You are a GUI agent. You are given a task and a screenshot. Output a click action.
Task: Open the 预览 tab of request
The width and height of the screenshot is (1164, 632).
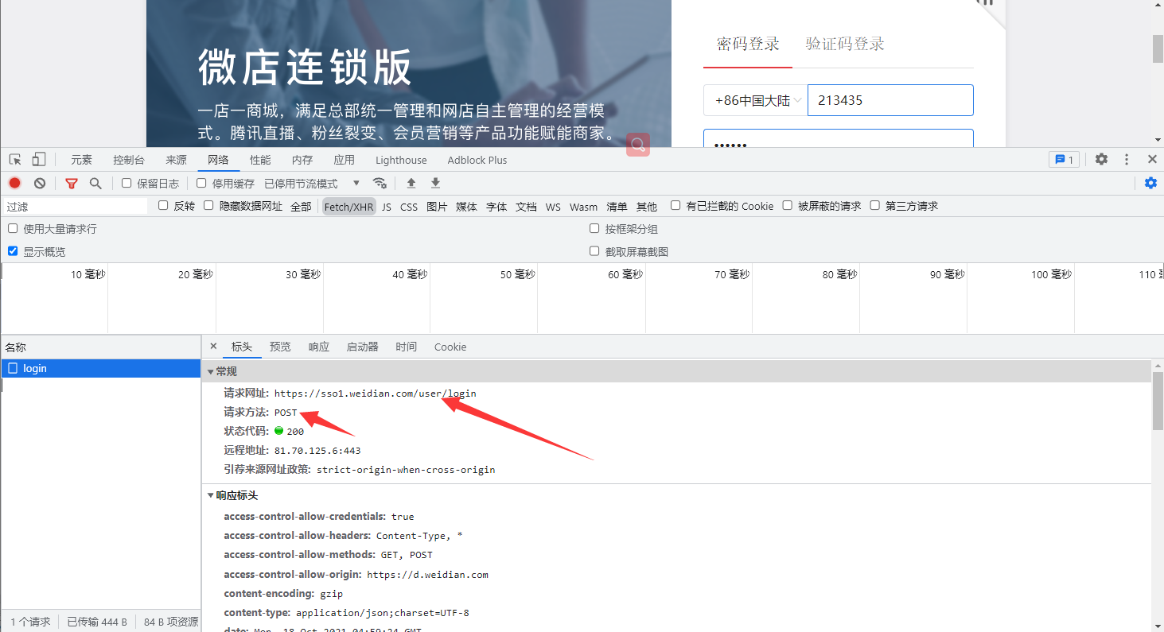click(280, 347)
